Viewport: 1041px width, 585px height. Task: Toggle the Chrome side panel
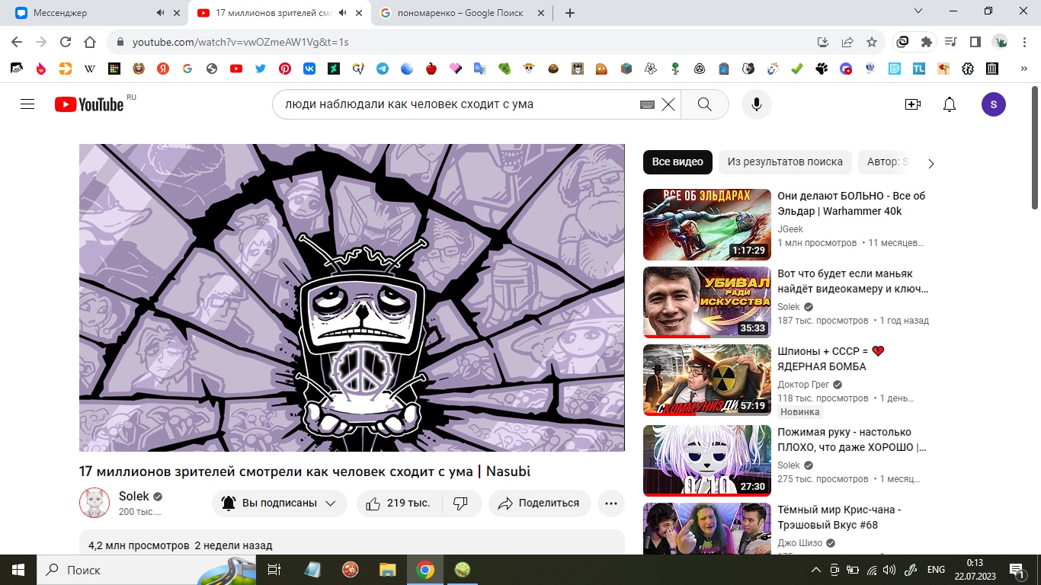point(975,42)
